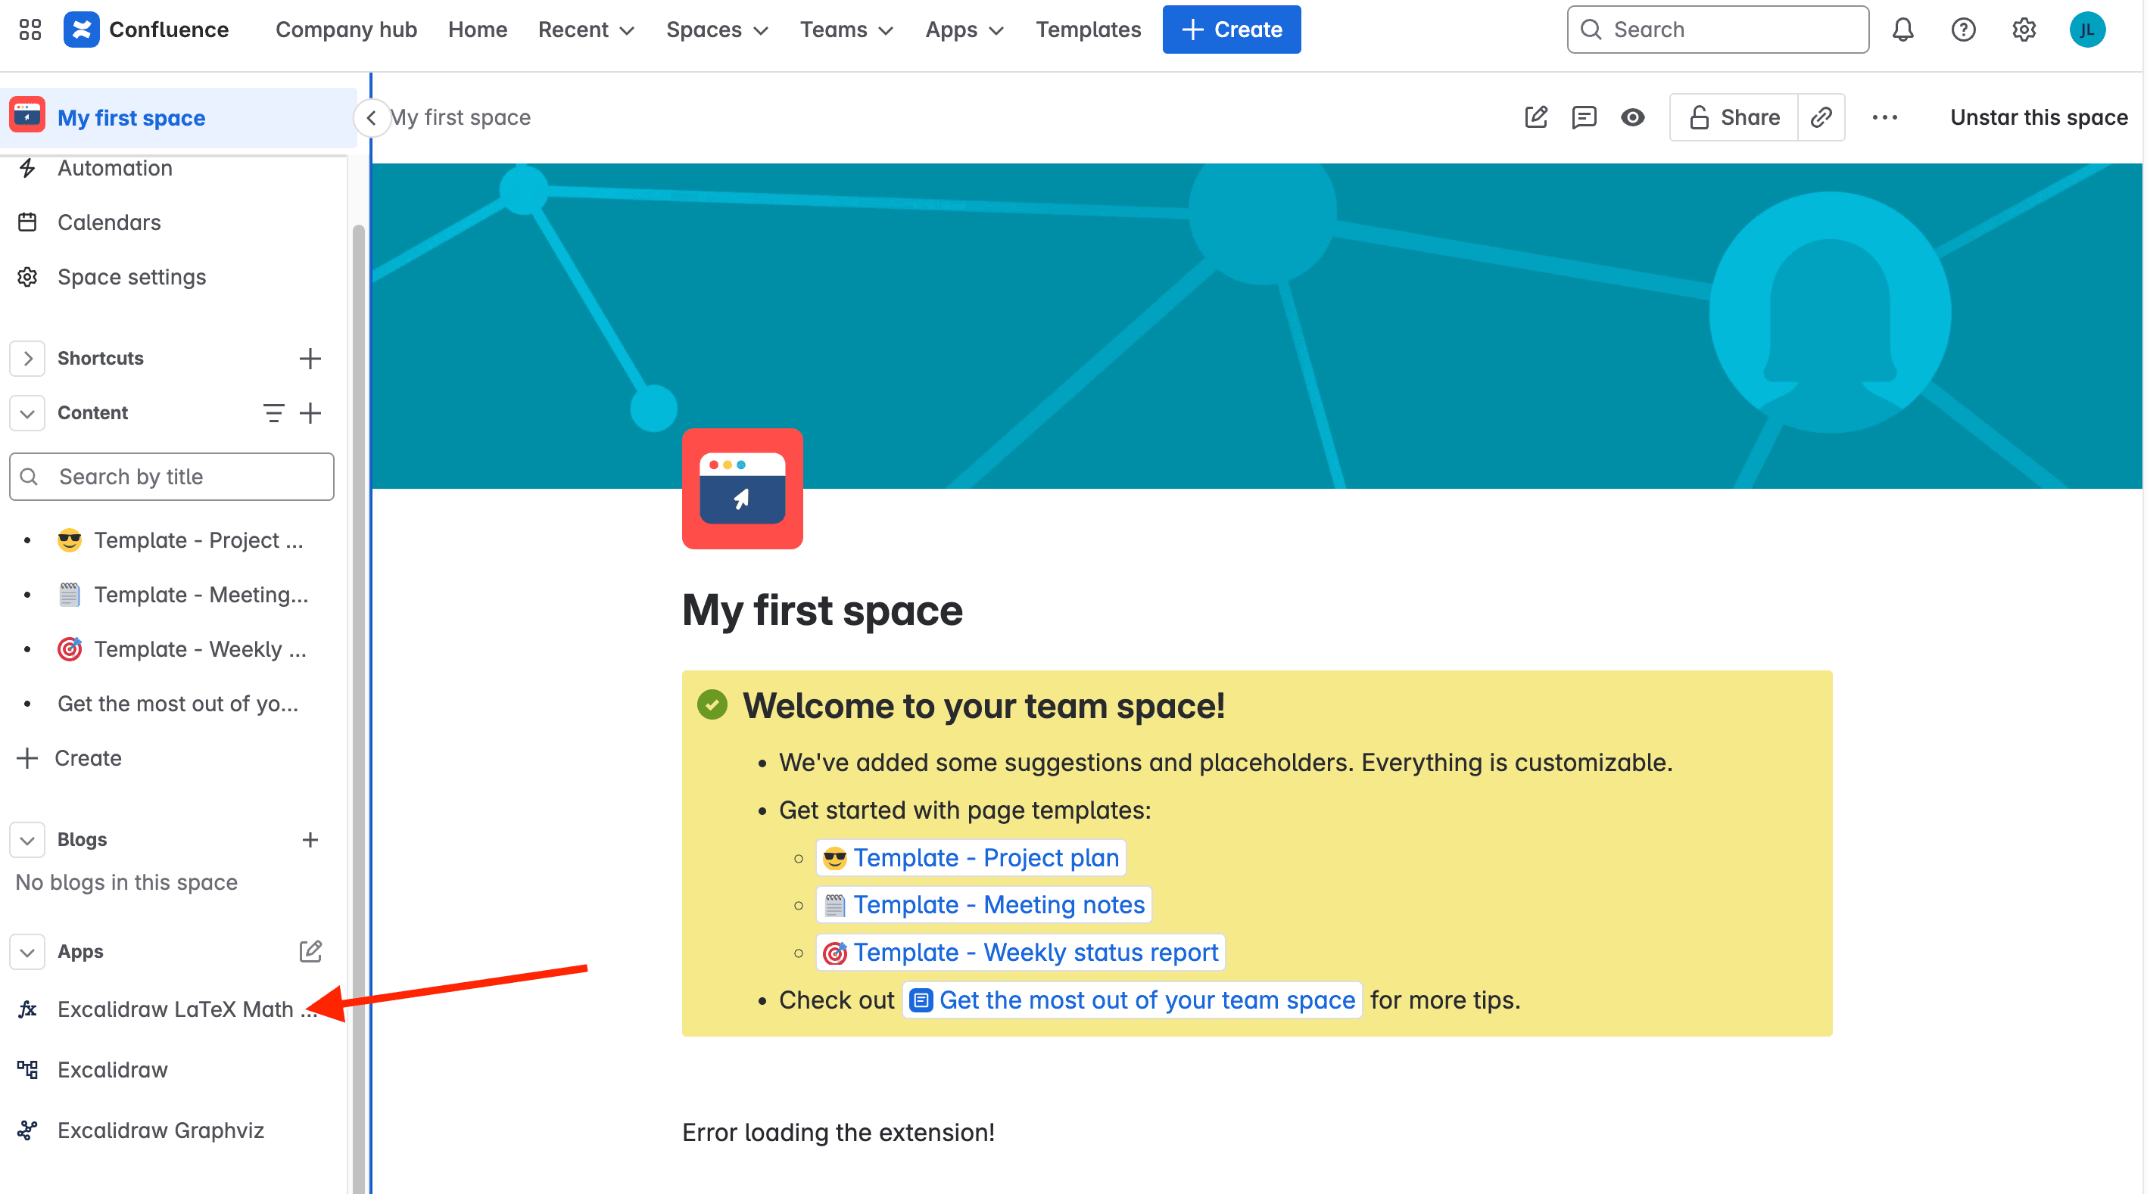
Task: Toggle the watch eye icon
Action: (1633, 117)
